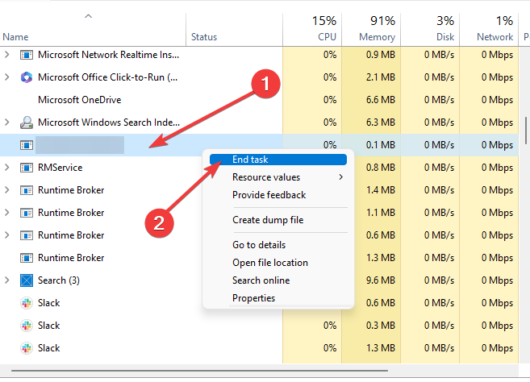The image size is (530, 382).
Task: Click the sort direction arrow above Name
Action: pyautogui.click(x=88, y=16)
